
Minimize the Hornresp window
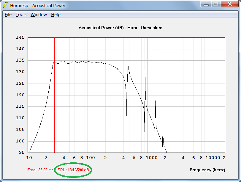pos(206,4)
